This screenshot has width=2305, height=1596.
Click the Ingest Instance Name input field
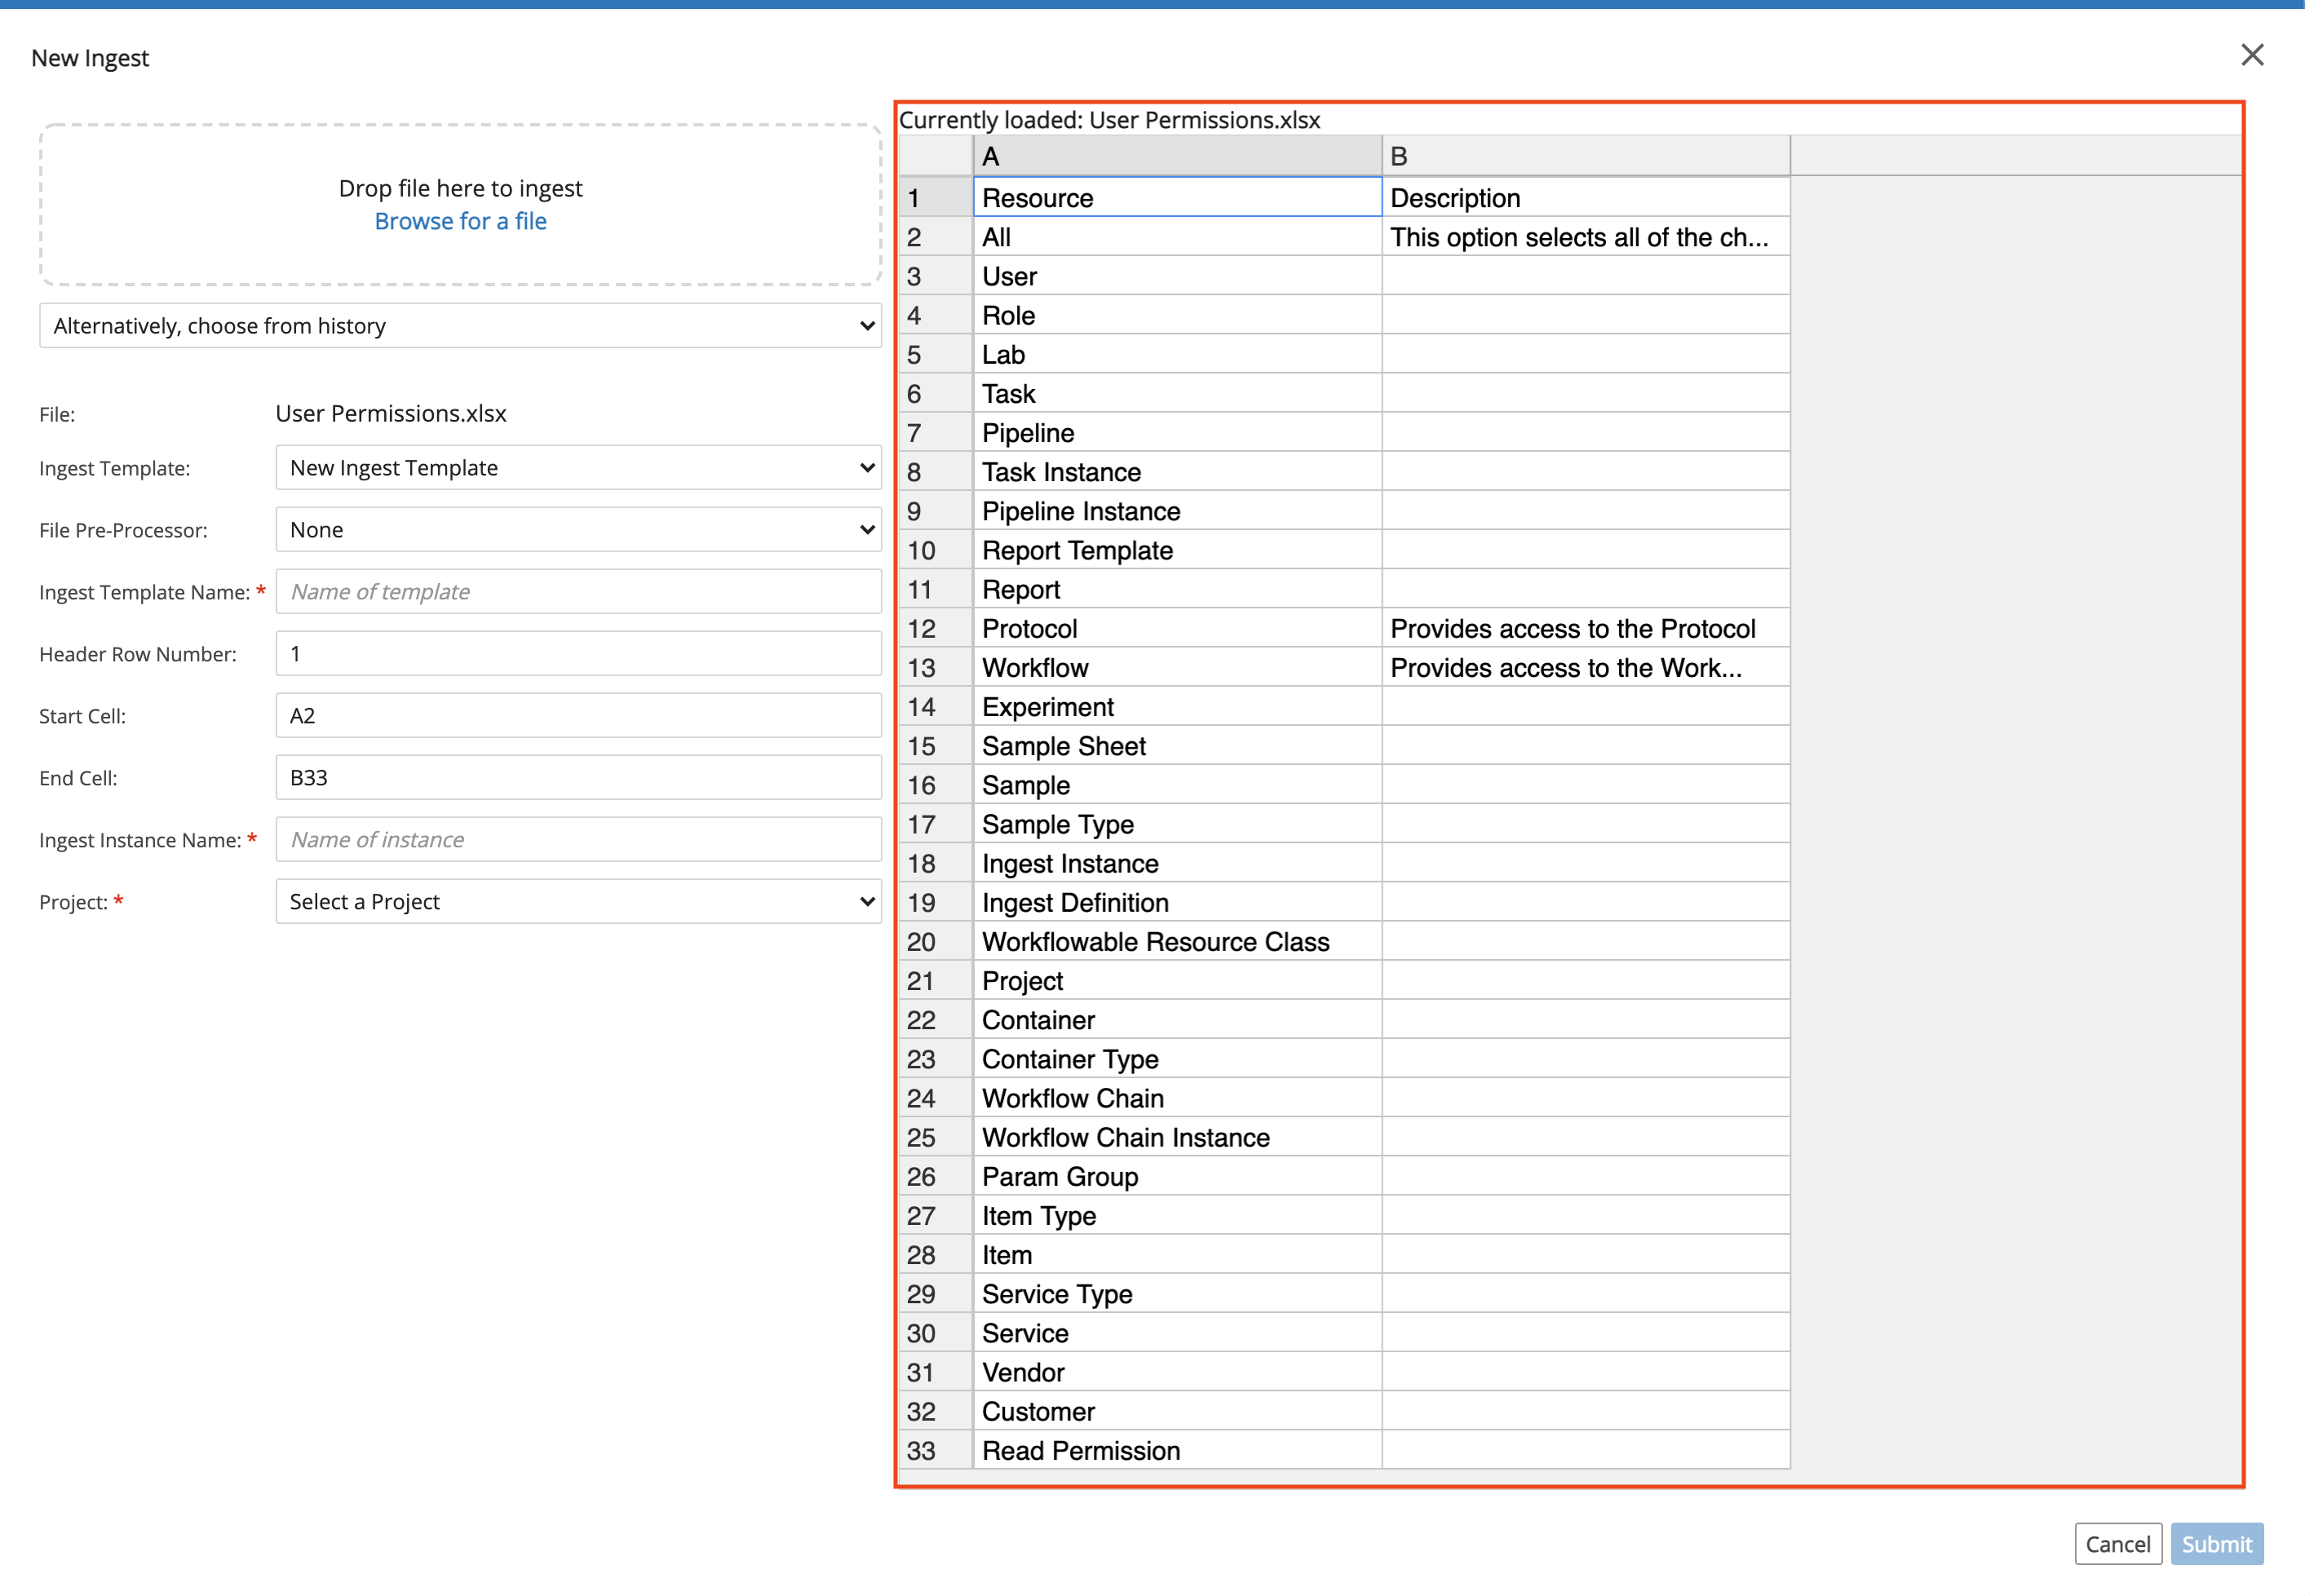coord(580,839)
